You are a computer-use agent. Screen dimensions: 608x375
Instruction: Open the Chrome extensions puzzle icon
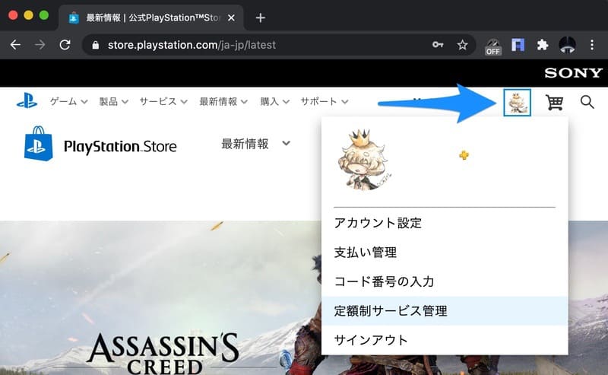[x=542, y=45]
